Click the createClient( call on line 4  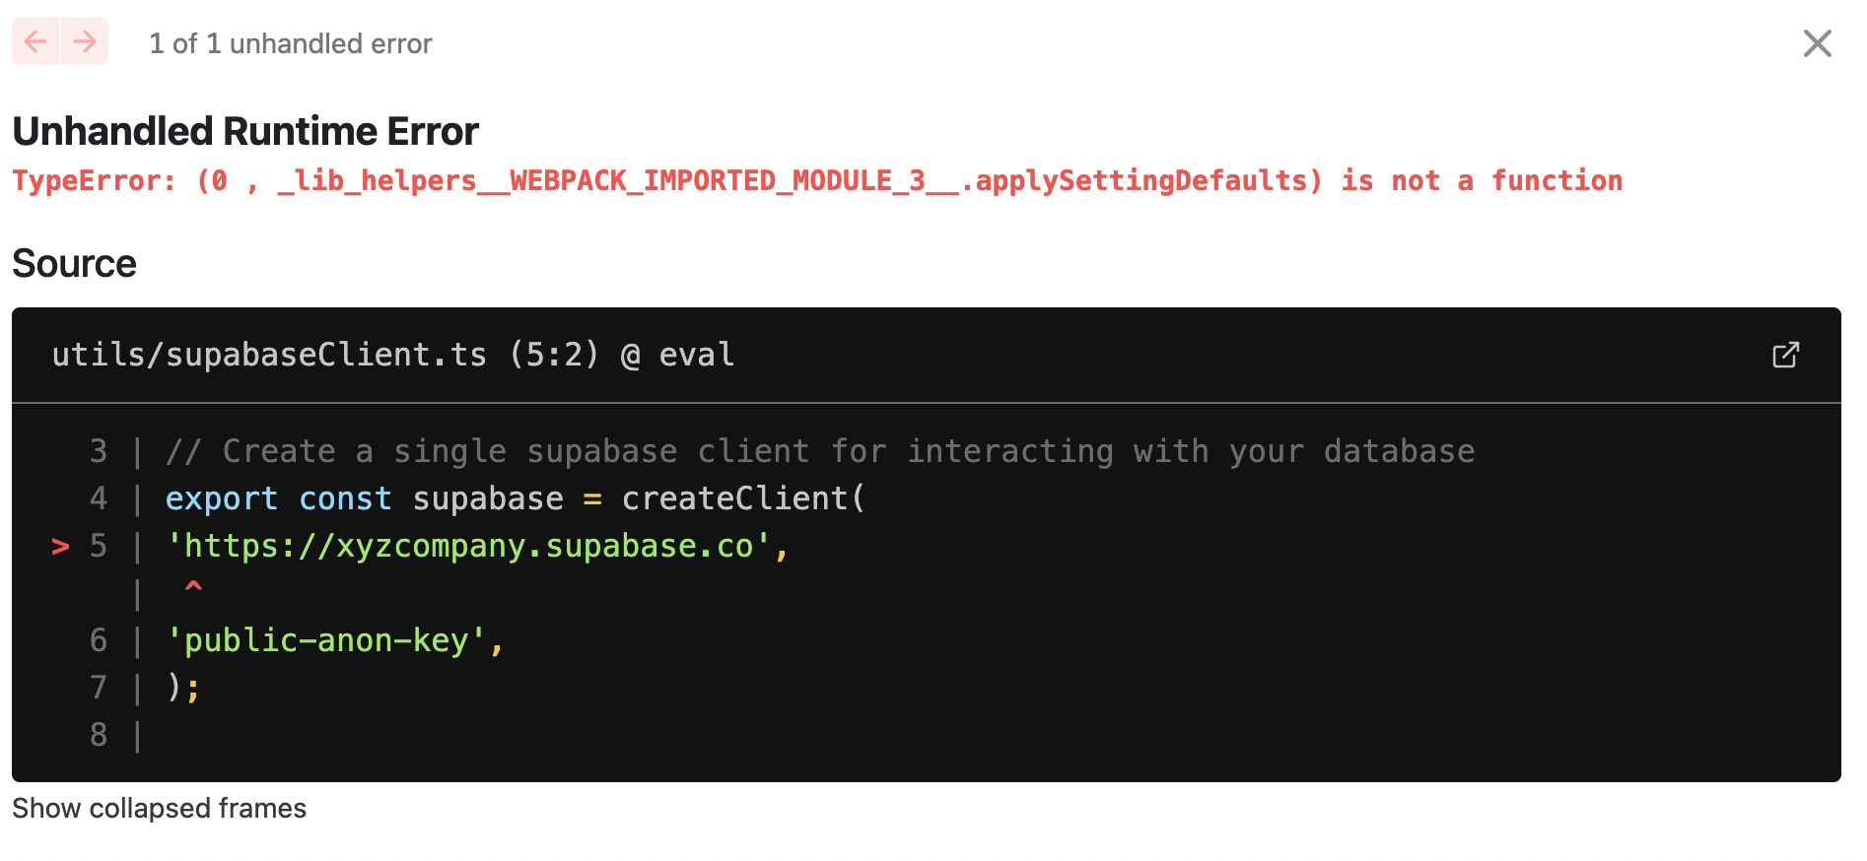[x=743, y=498]
